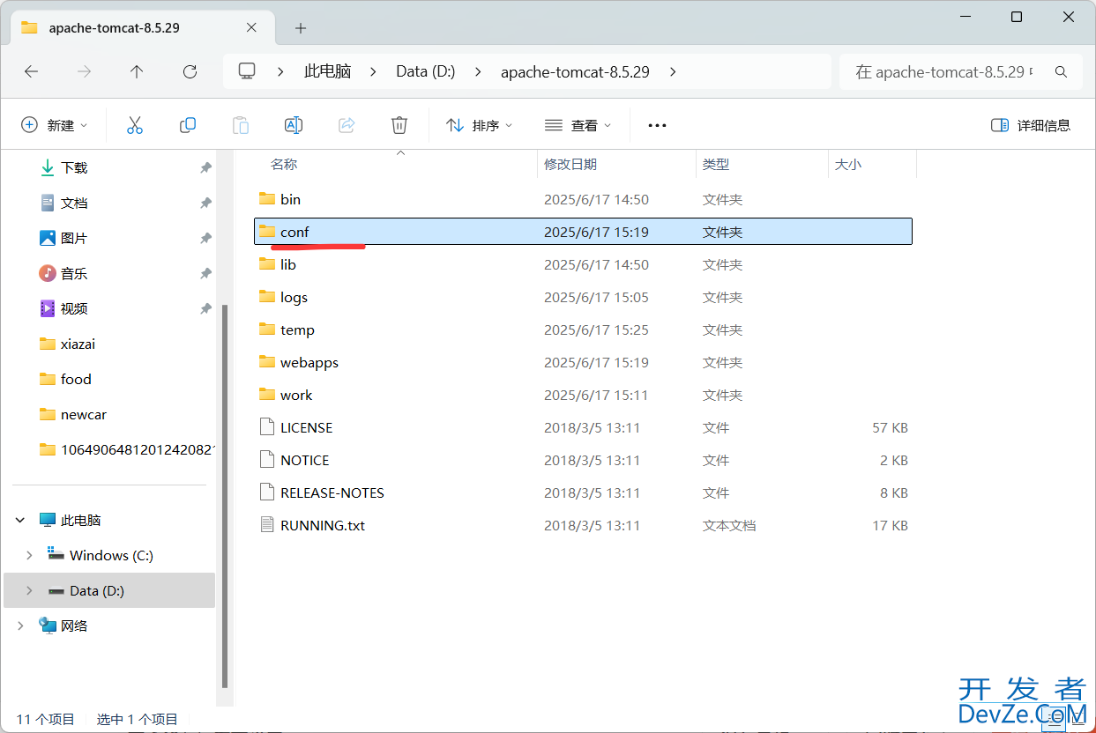Click the Cut scissors icon

pyautogui.click(x=134, y=125)
